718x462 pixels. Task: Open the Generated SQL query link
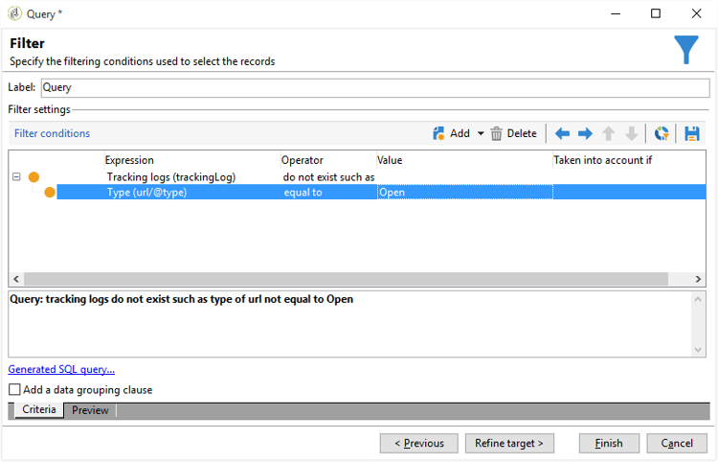pyautogui.click(x=61, y=369)
